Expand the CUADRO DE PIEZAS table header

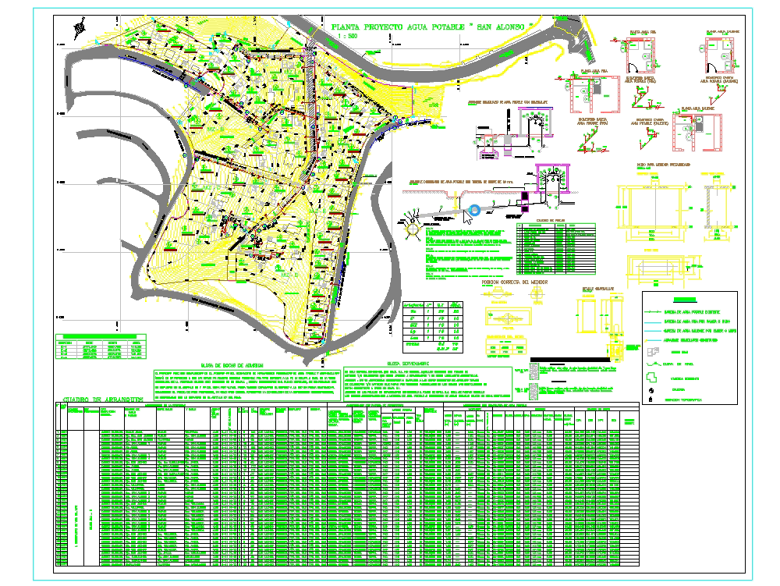pos(551,221)
